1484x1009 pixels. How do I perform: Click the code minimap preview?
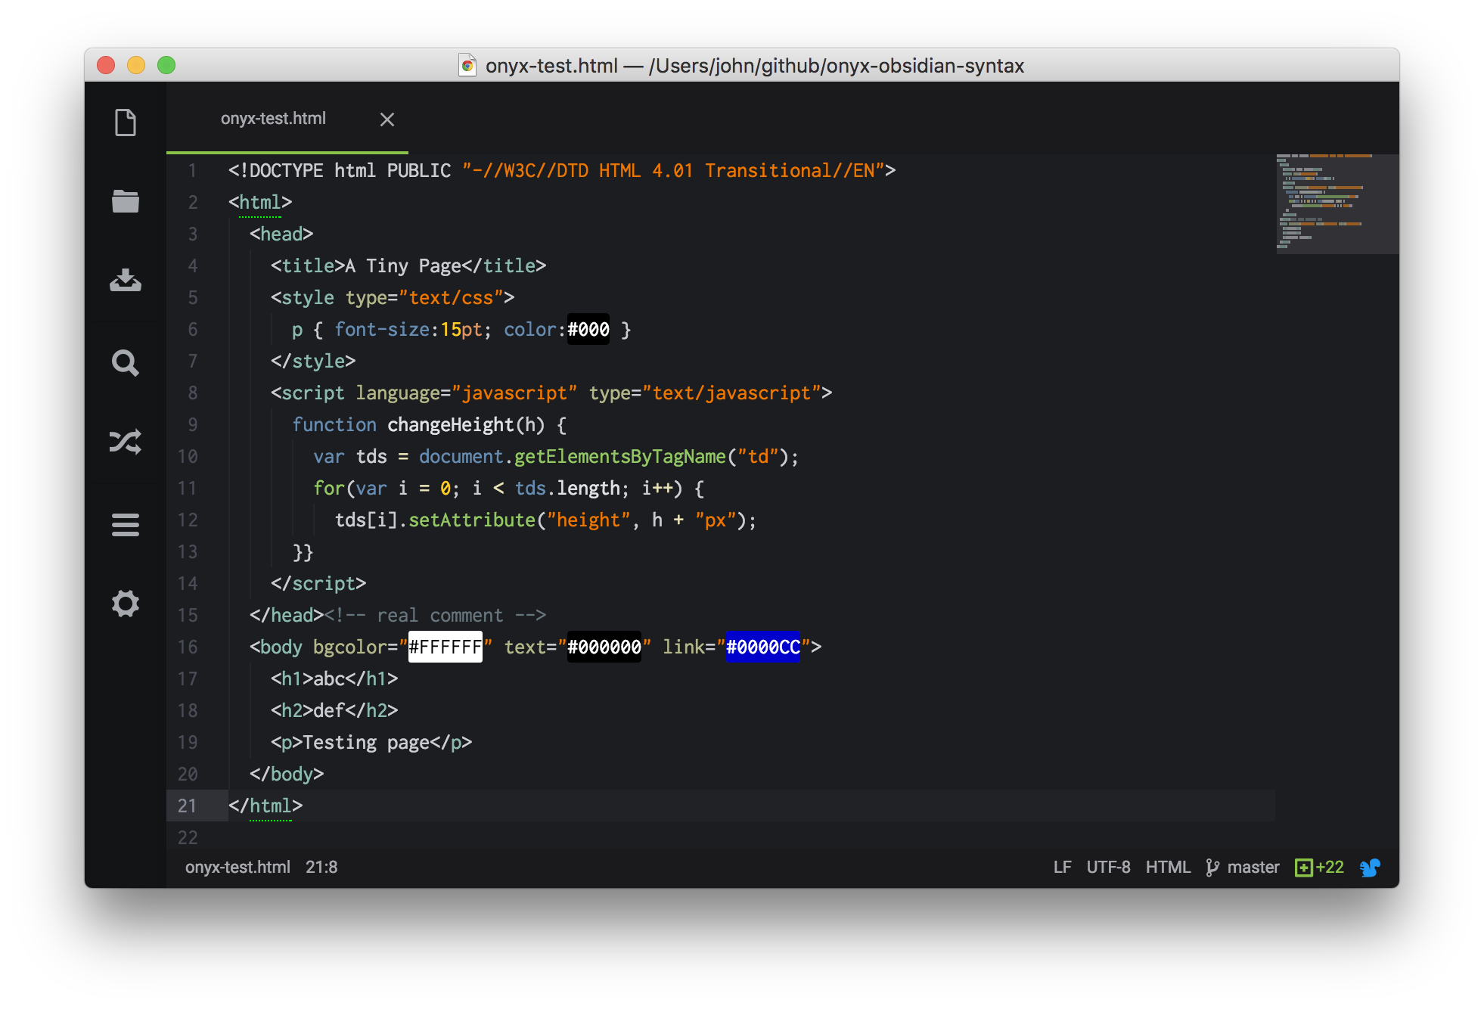point(1337,203)
